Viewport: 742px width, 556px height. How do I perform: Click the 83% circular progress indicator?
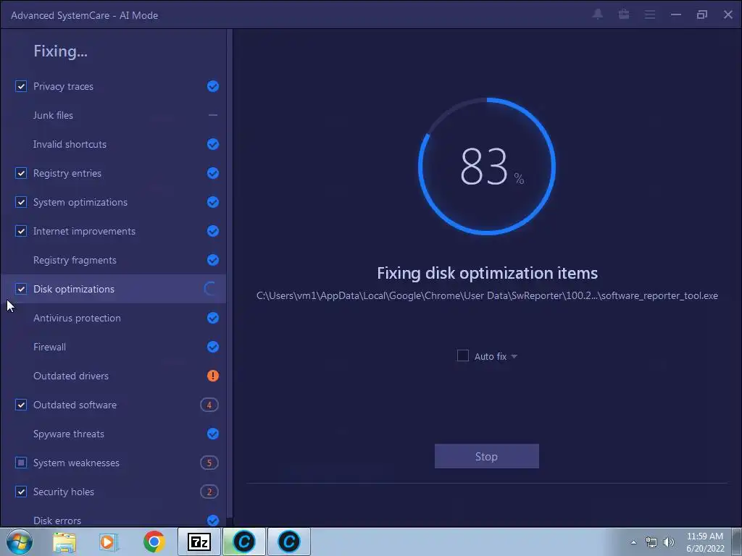487,166
